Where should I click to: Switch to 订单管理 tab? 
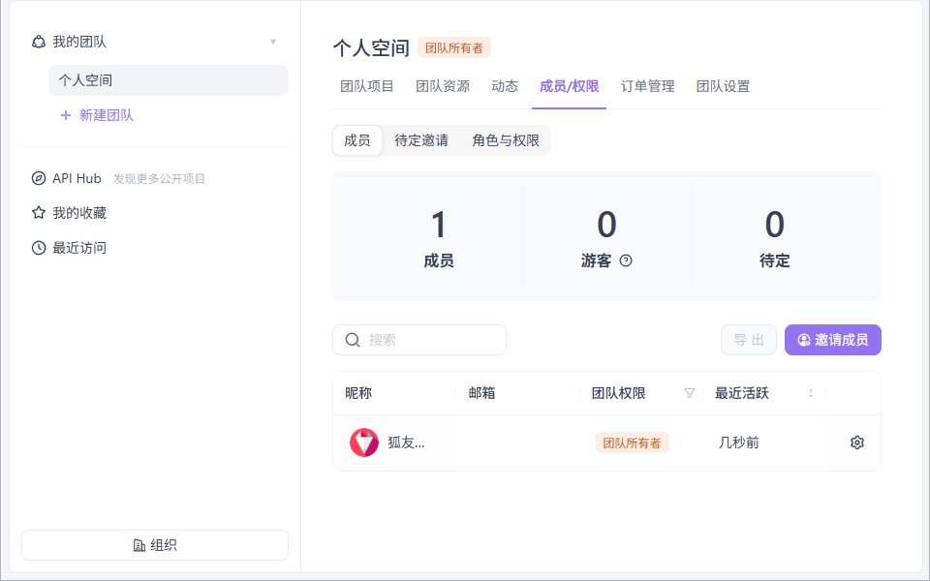pyautogui.click(x=648, y=86)
